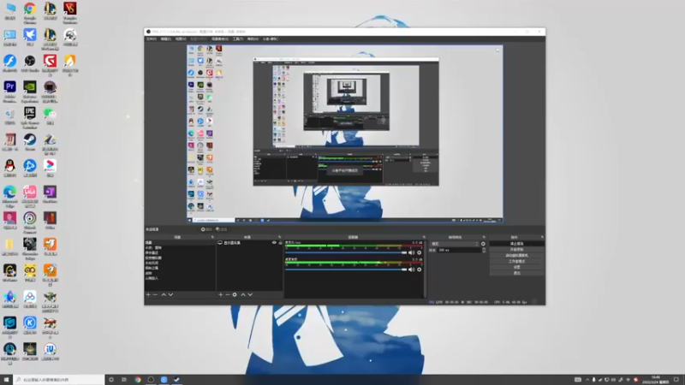Add a new scene with the plus icon
Viewport: 685px width, 385px height.
point(148,294)
